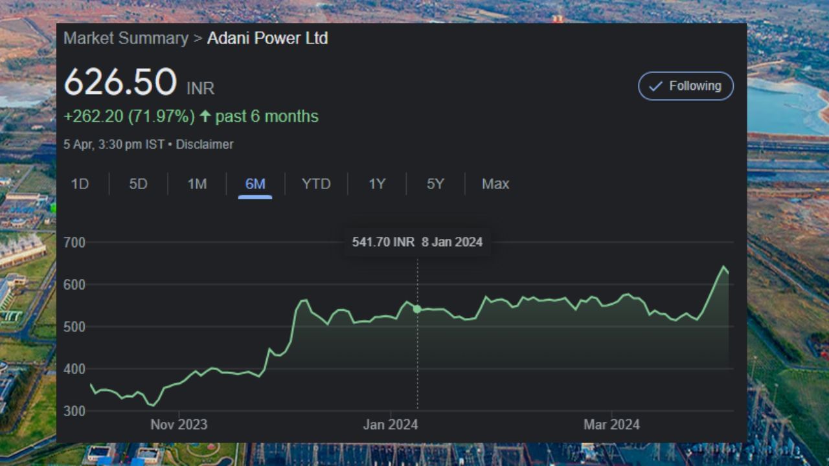
Task: Select the 1D time range tab
Action: (80, 184)
